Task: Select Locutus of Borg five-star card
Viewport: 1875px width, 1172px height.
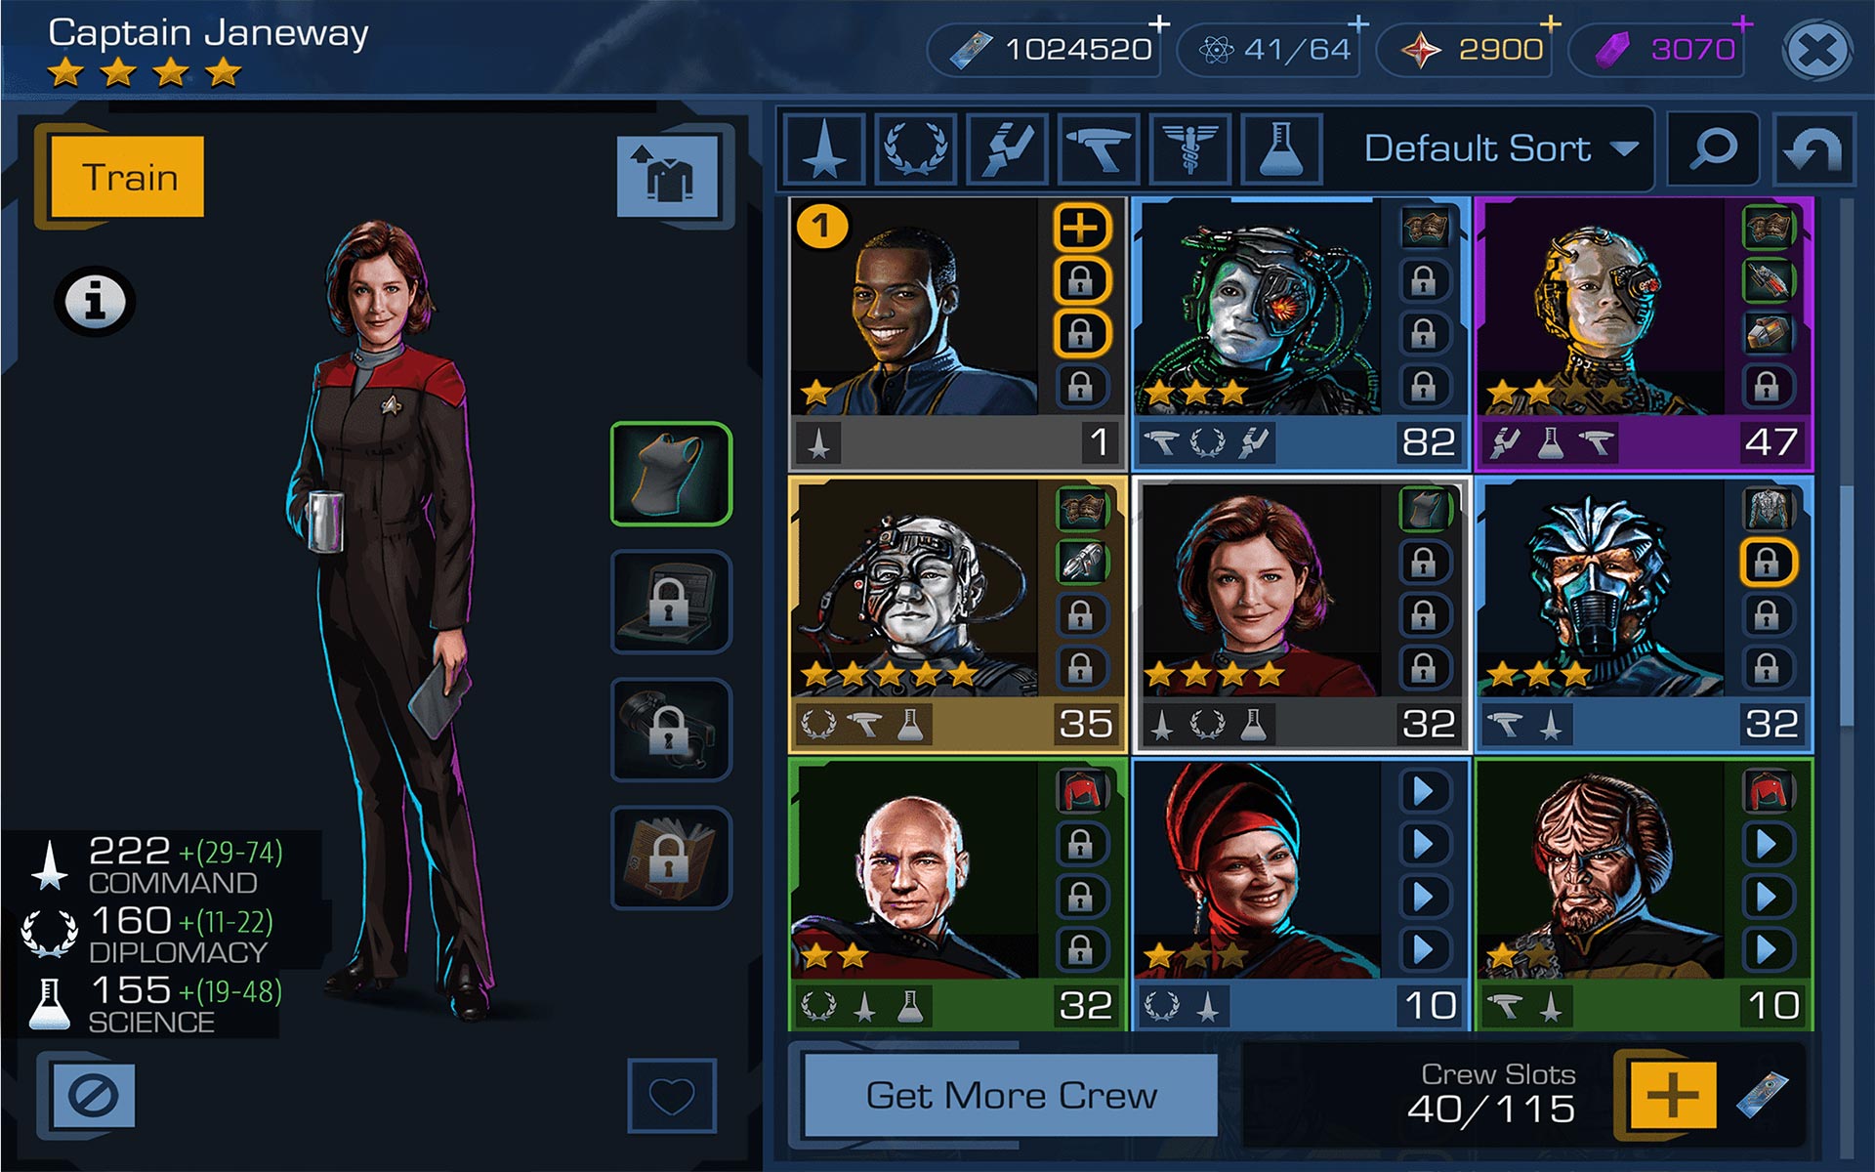Action: 958,614
